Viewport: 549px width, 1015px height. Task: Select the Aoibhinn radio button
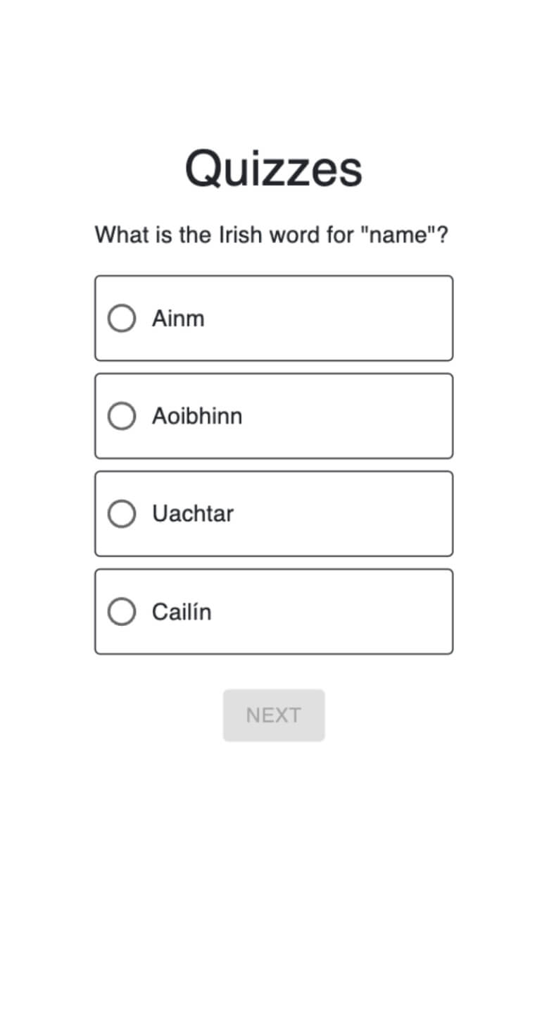121,416
